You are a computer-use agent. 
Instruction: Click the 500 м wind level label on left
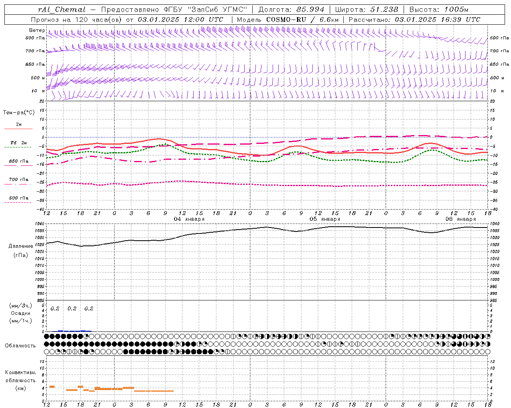[38, 78]
